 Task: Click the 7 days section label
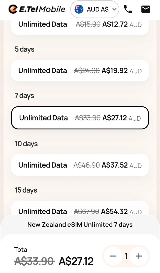(24, 96)
